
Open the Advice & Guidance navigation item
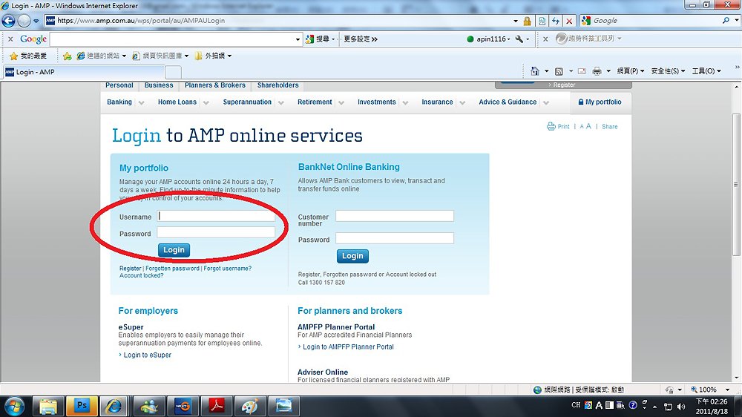click(x=508, y=102)
